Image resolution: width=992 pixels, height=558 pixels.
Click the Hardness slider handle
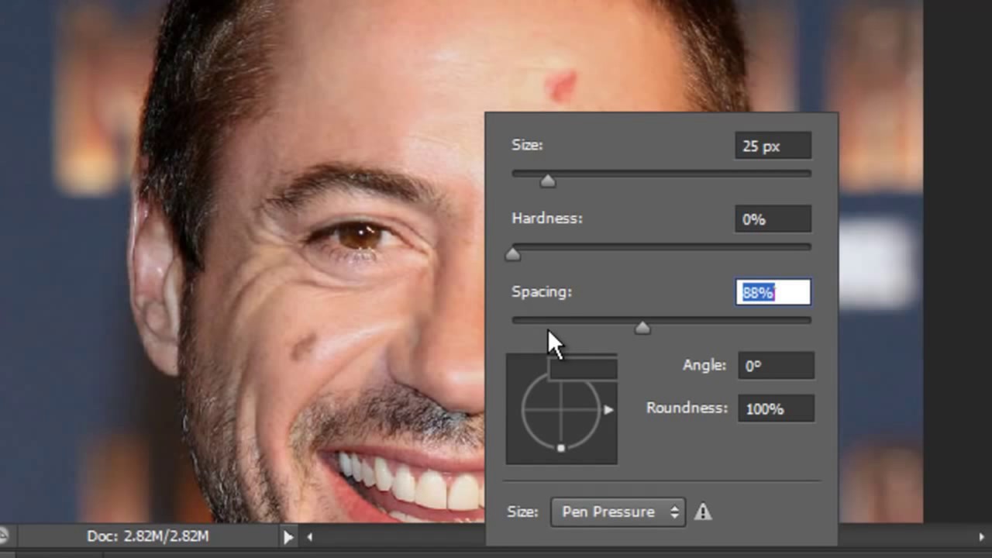512,254
